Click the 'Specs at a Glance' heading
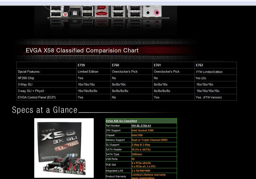This screenshot has height=179, width=256. tap(44, 110)
